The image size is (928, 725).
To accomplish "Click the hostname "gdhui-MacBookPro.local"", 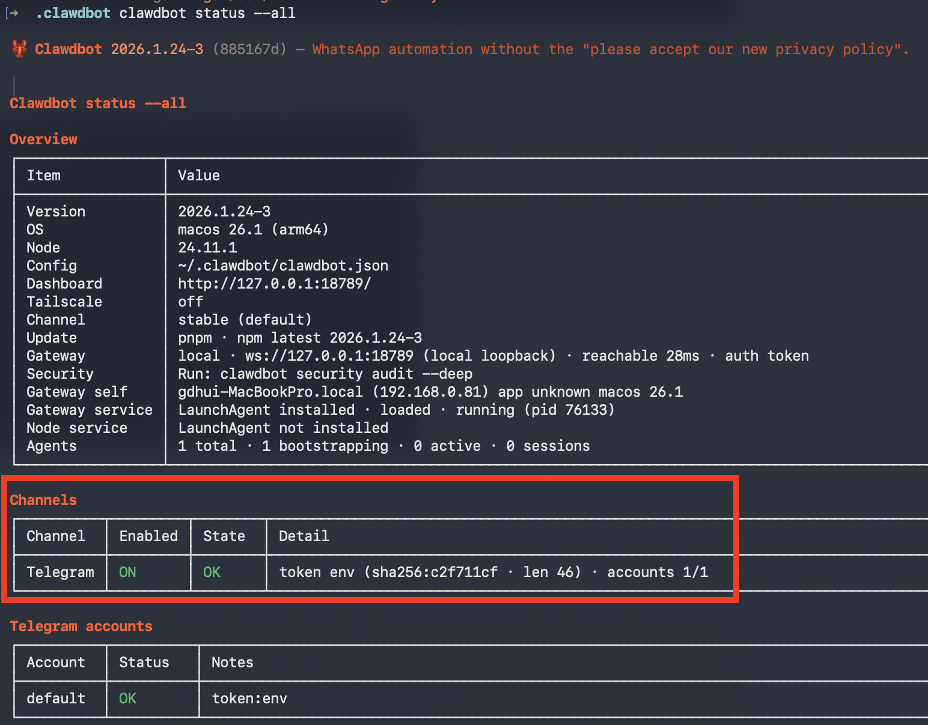I will pyautogui.click(x=270, y=392).
